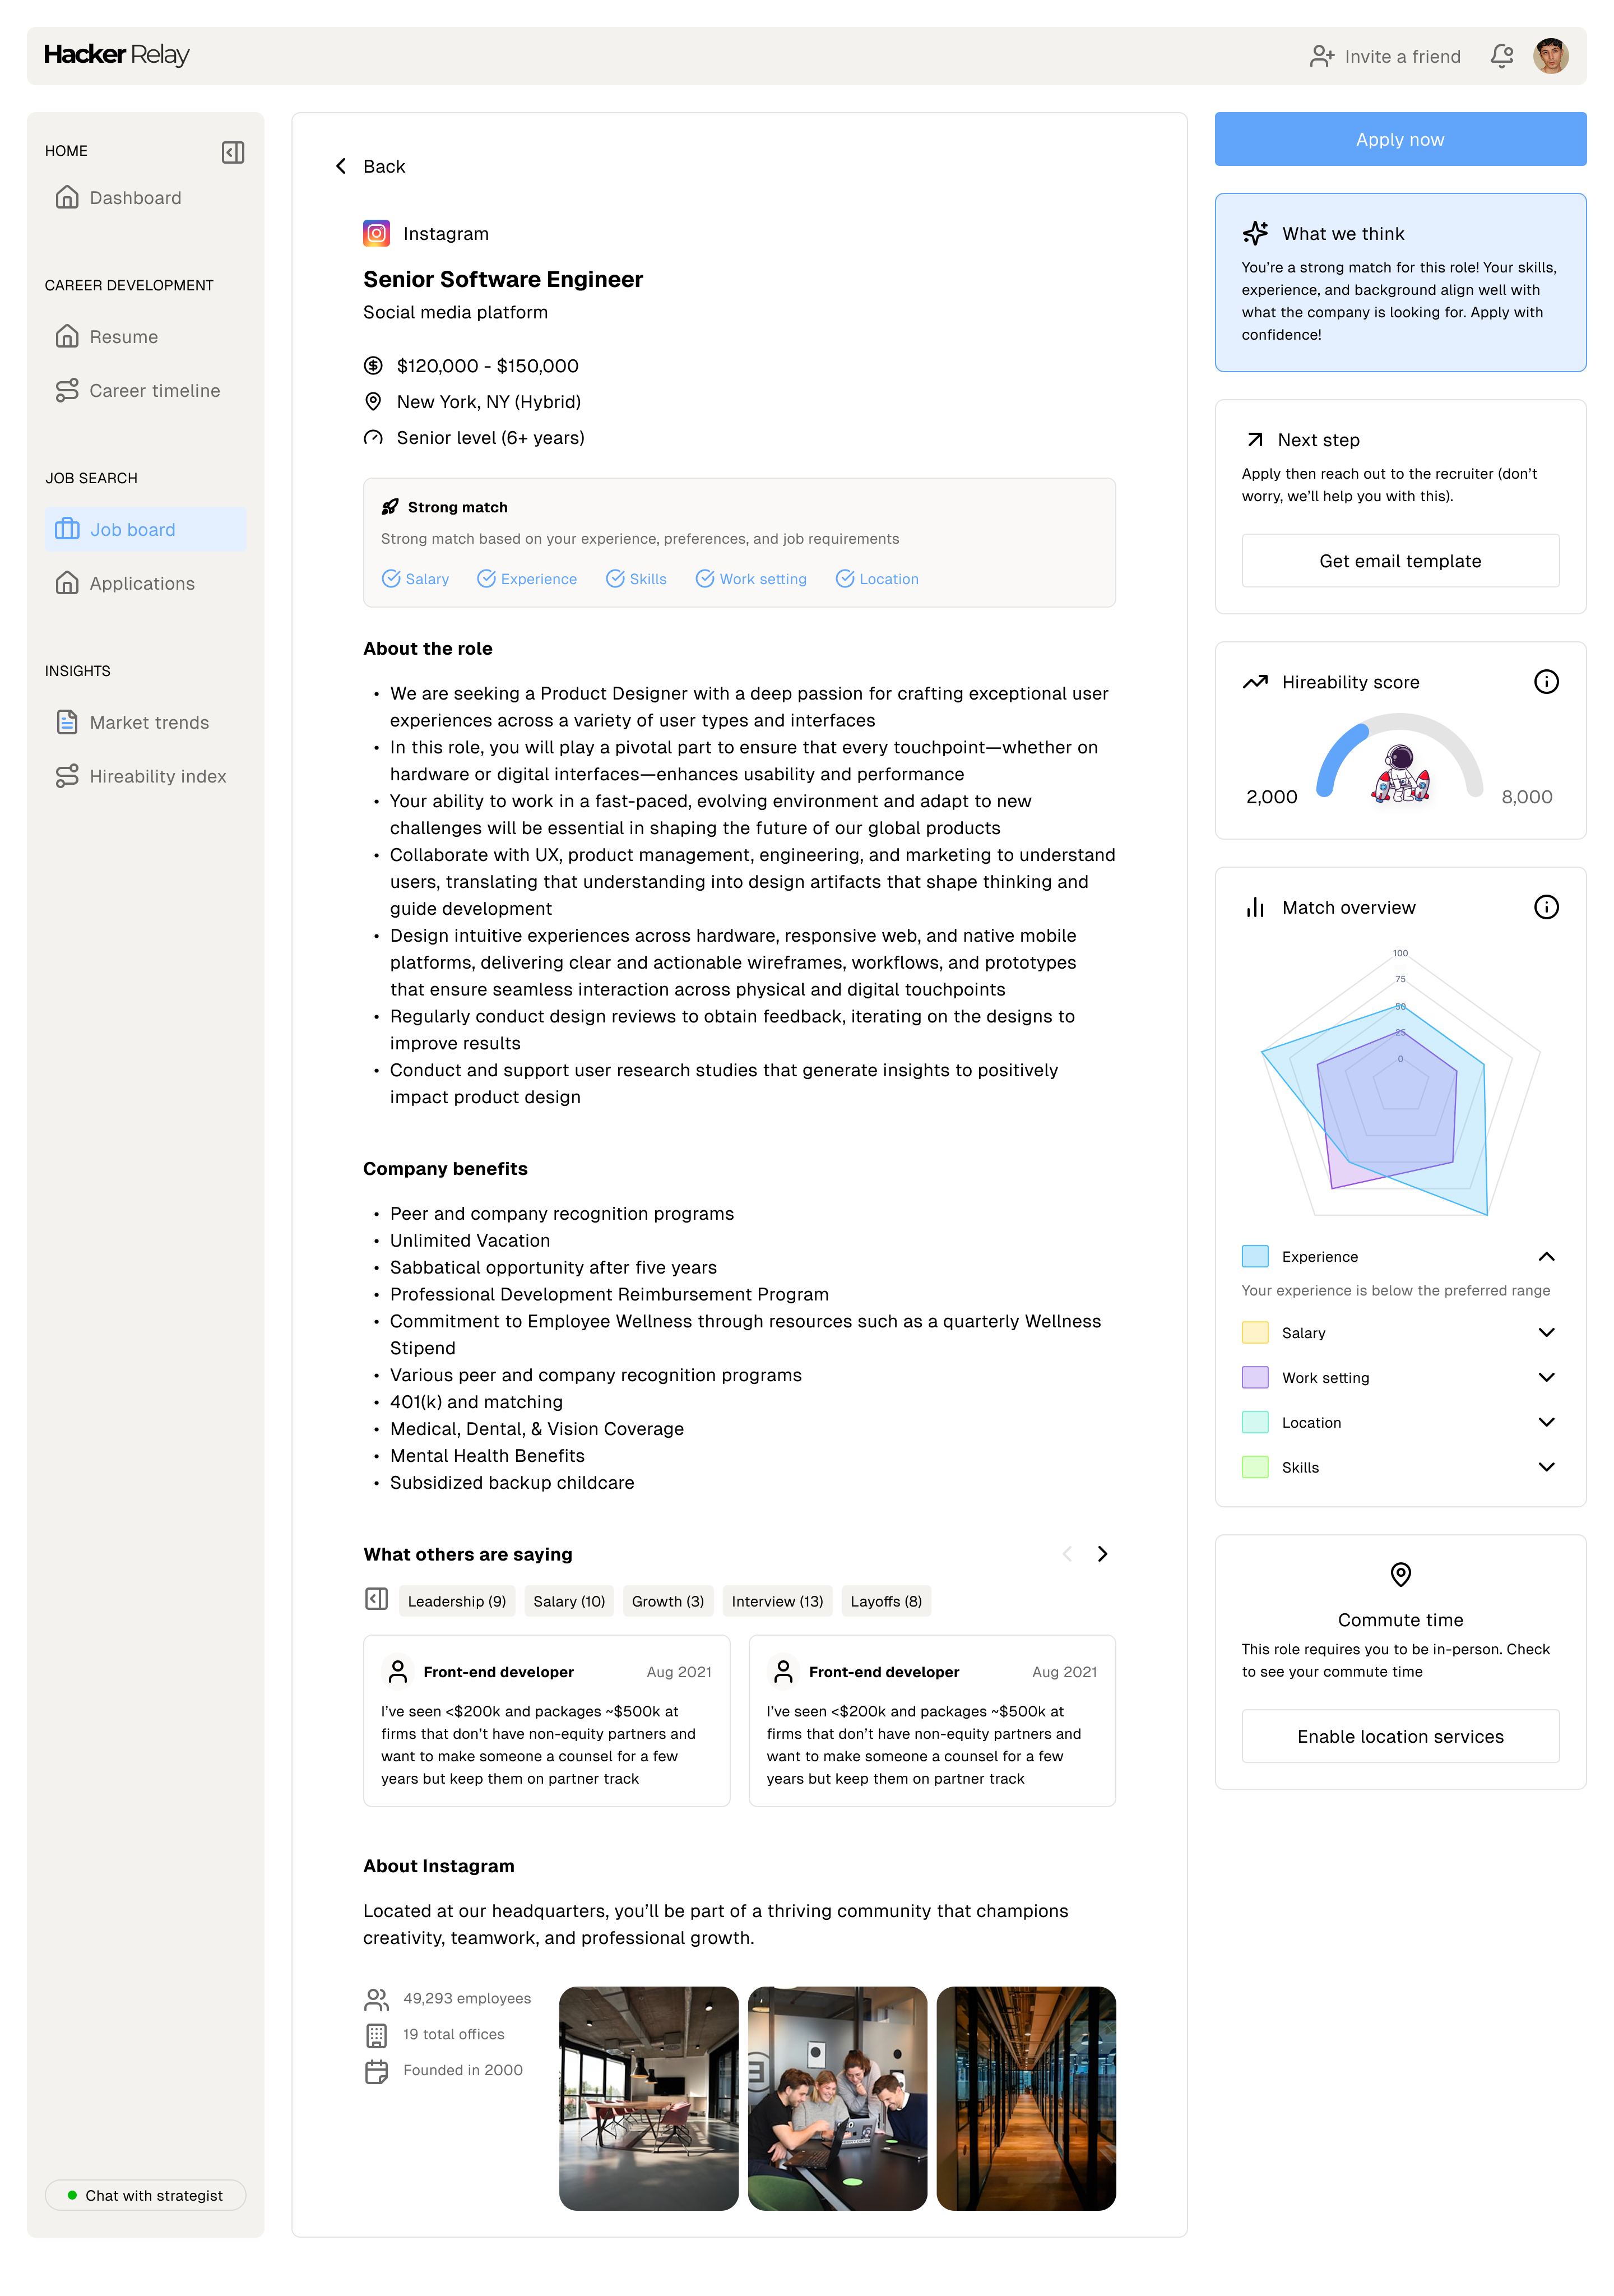The height and width of the screenshot is (2296, 1614).
Task: Expand the Location match section
Action: (x=1546, y=1422)
